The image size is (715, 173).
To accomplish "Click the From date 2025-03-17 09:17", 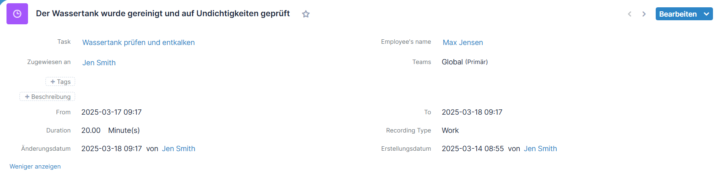I will point(112,112).
